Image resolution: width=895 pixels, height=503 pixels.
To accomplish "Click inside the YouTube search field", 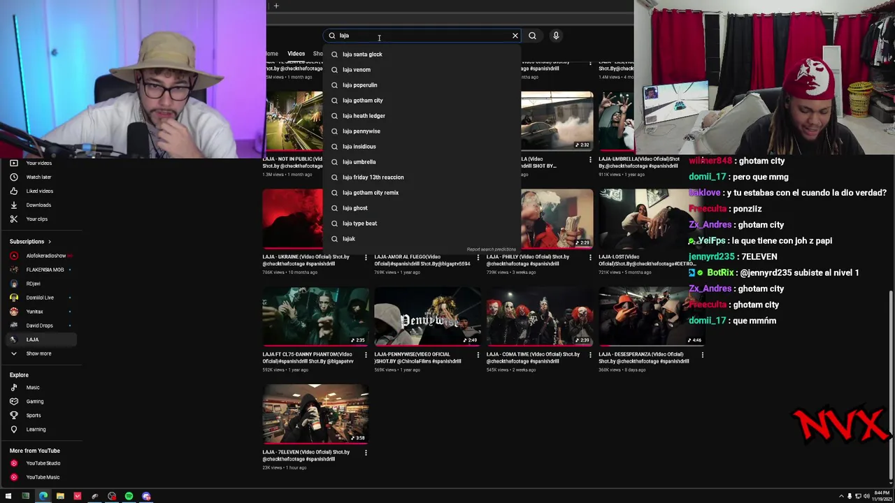I will tap(423, 36).
